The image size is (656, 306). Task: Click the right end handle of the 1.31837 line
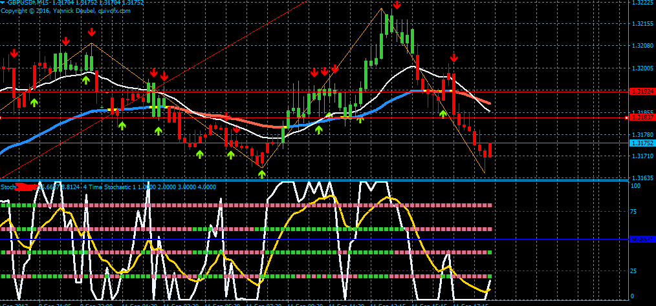[626, 118]
